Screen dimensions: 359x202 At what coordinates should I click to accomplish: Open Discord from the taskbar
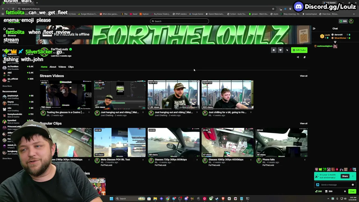(186, 199)
